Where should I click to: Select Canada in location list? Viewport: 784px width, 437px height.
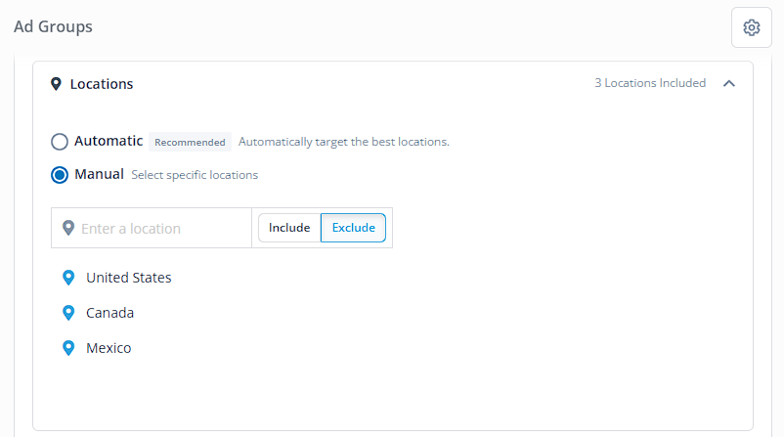(110, 313)
